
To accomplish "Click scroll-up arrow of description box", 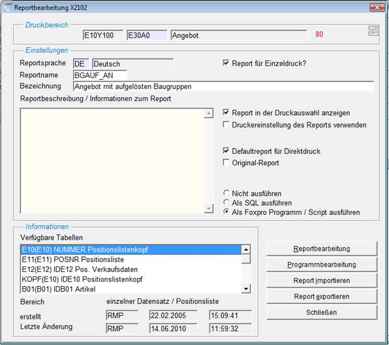I will coord(208,114).
